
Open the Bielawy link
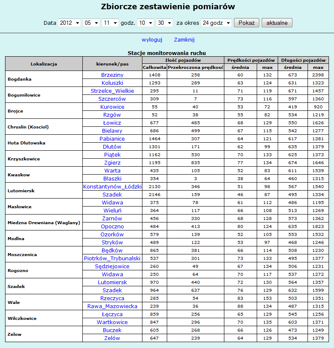pyautogui.click(x=112, y=131)
